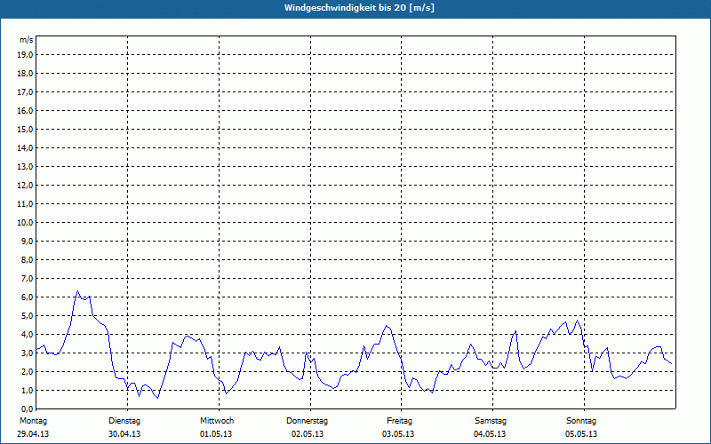Image resolution: width=711 pixels, height=444 pixels.
Task: Select the 6,0 axis label
Action: [27, 297]
